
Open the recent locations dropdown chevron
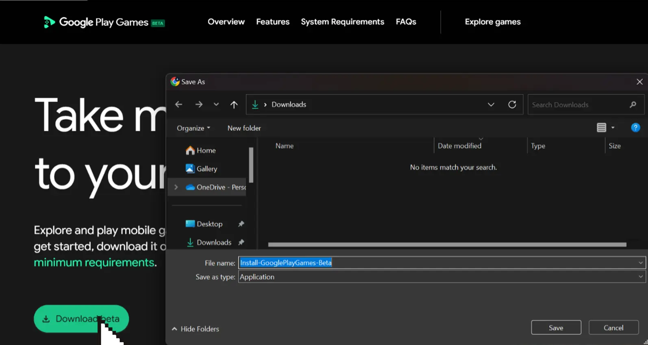[x=216, y=104]
